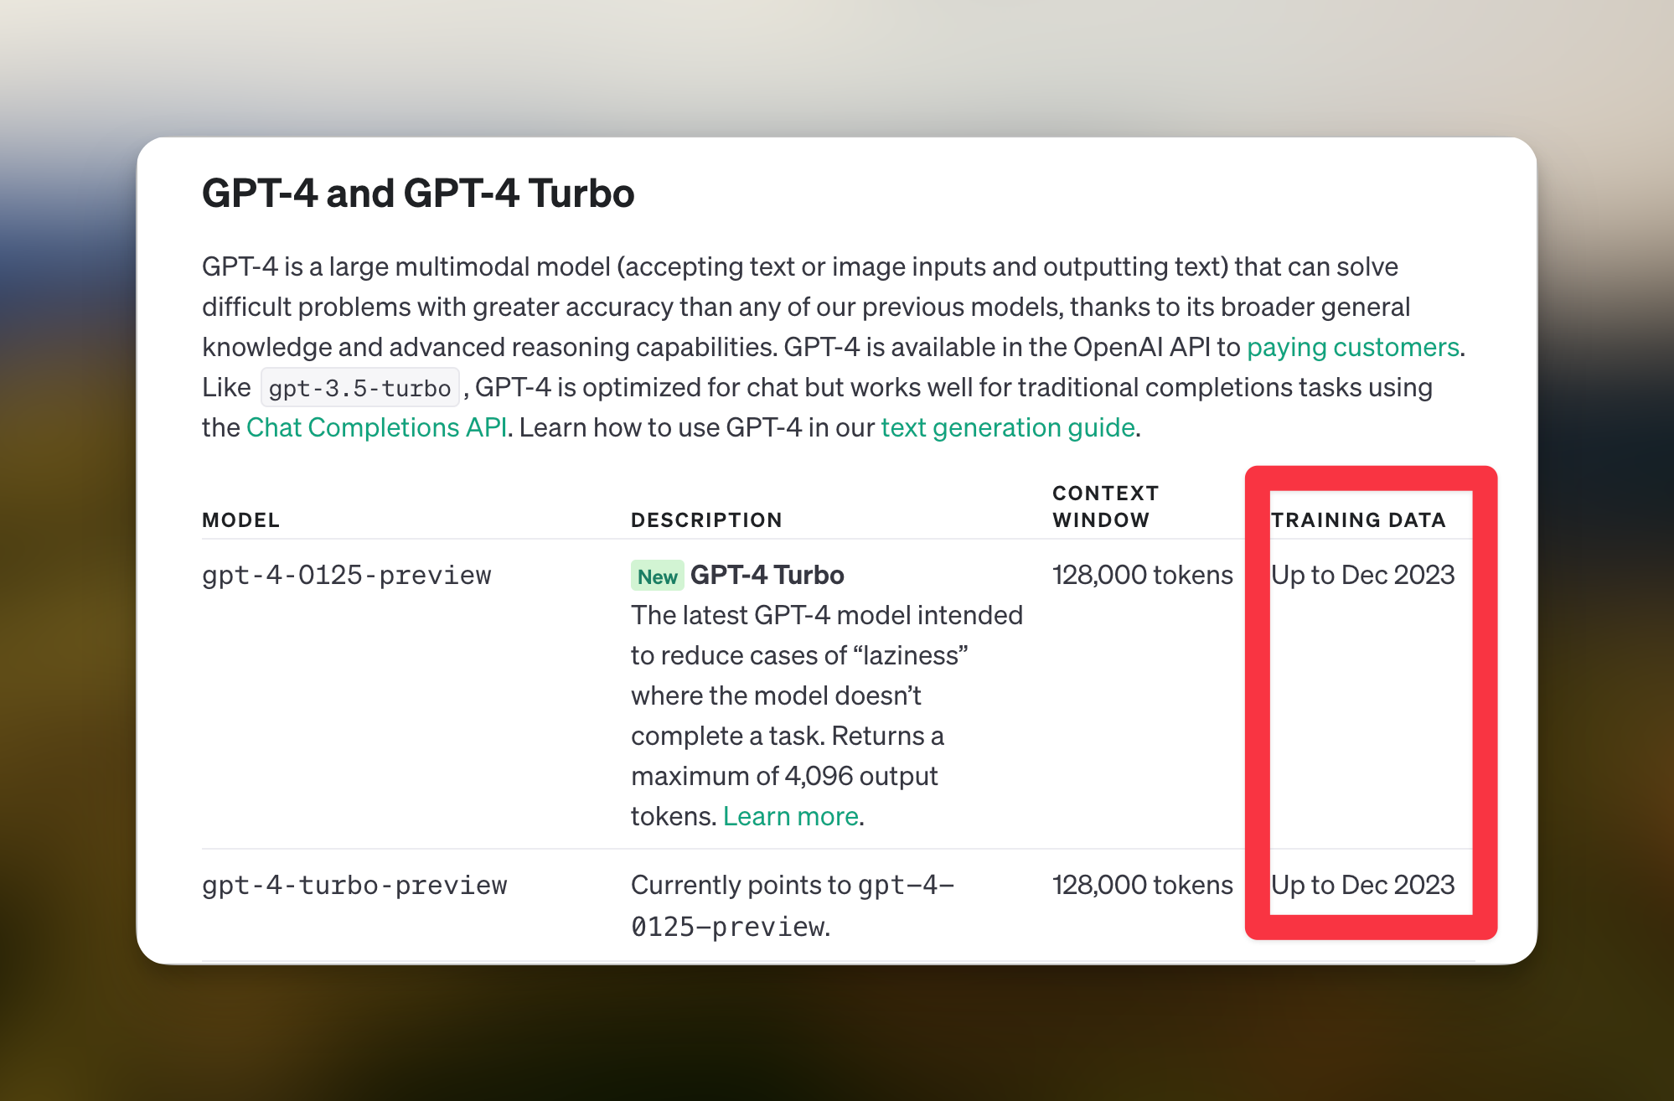Follow the Chat Completions API link
The image size is (1674, 1101).
[x=376, y=427]
